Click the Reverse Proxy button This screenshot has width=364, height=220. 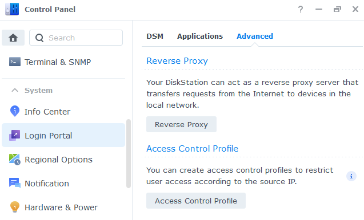tap(181, 124)
